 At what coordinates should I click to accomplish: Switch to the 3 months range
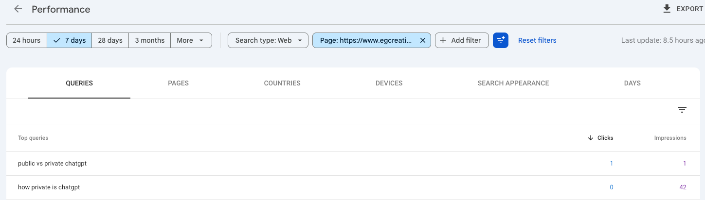150,40
